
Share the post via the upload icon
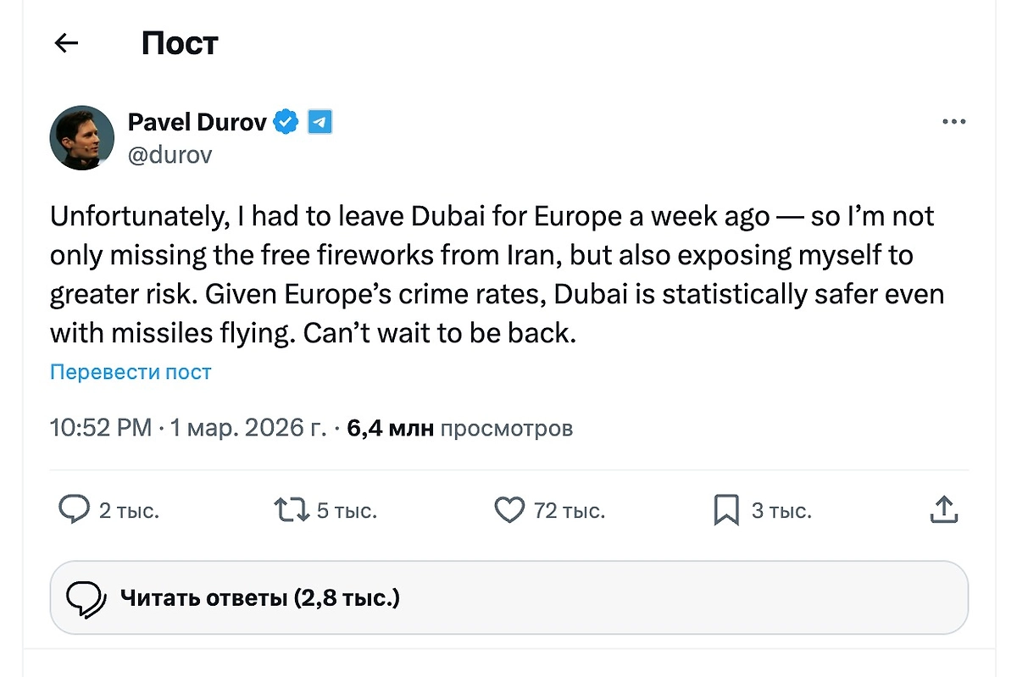[943, 510]
